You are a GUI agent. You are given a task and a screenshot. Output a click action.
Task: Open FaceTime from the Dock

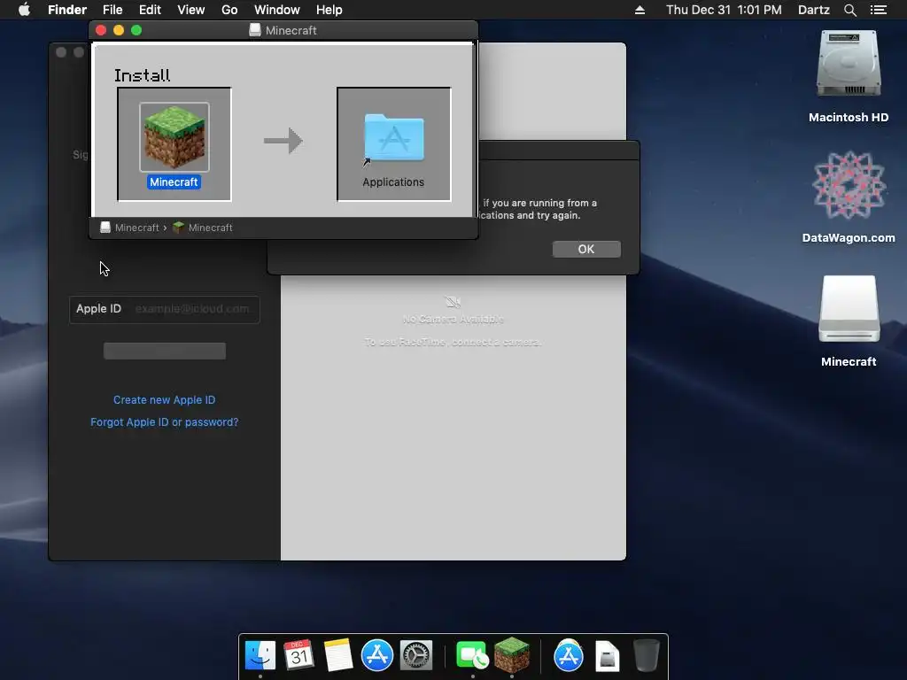pyautogui.click(x=473, y=656)
